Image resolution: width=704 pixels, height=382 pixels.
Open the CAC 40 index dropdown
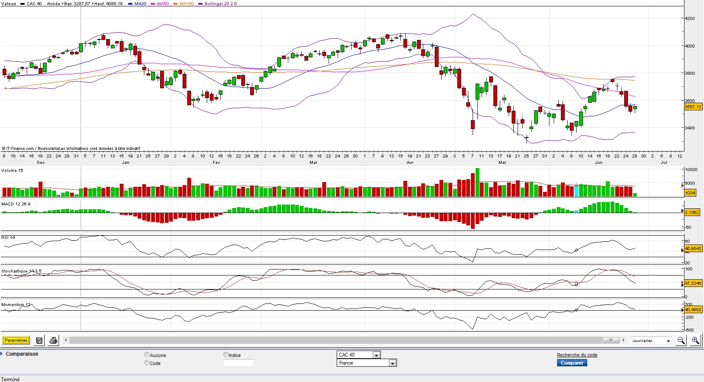359,355
